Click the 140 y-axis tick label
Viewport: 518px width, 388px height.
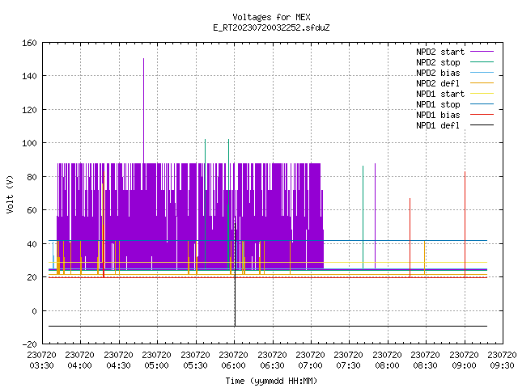click(29, 76)
